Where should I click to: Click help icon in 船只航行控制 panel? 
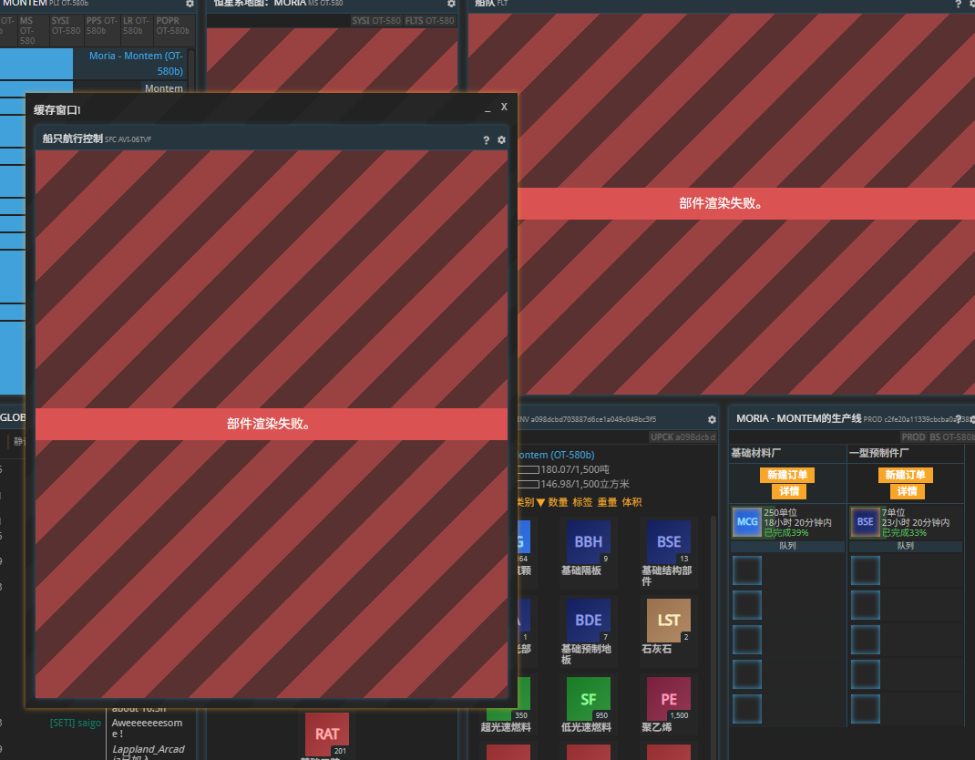pos(487,140)
